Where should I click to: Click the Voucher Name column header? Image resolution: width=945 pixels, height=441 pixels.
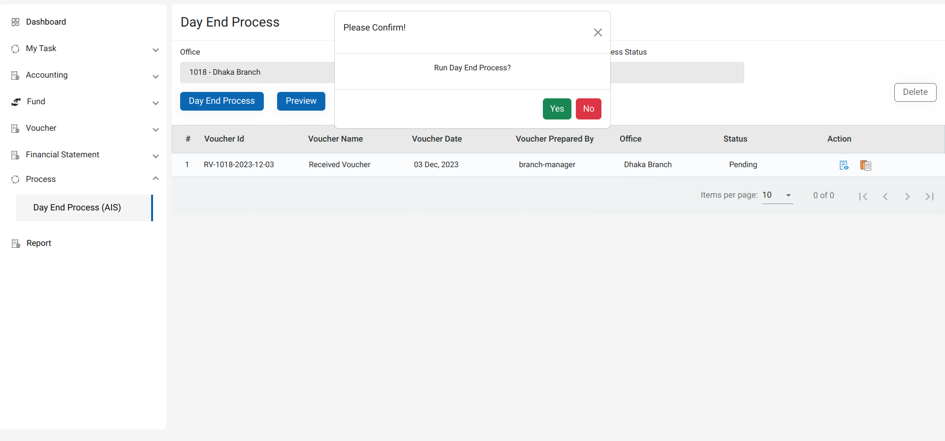pyautogui.click(x=336, y=139)
